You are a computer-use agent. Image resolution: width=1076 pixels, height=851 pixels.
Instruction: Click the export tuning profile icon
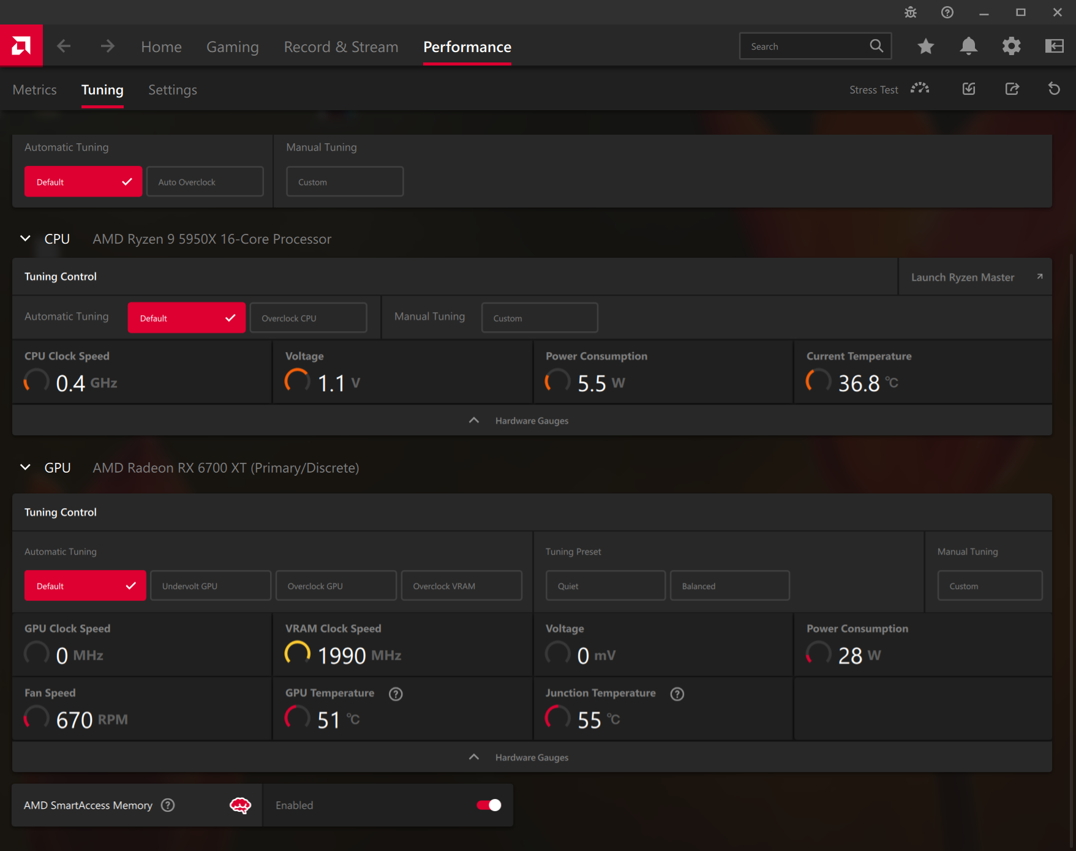tap(1012, 89)
